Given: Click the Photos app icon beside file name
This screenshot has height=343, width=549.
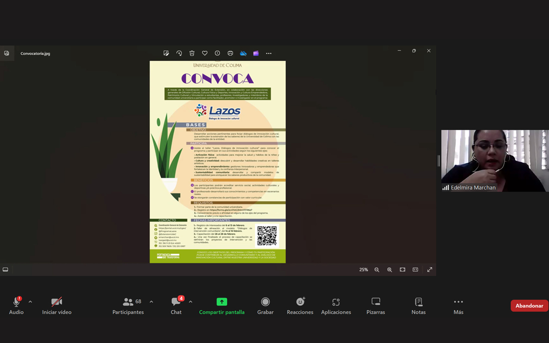Looking at the screenshot, I should coord(6,53).
